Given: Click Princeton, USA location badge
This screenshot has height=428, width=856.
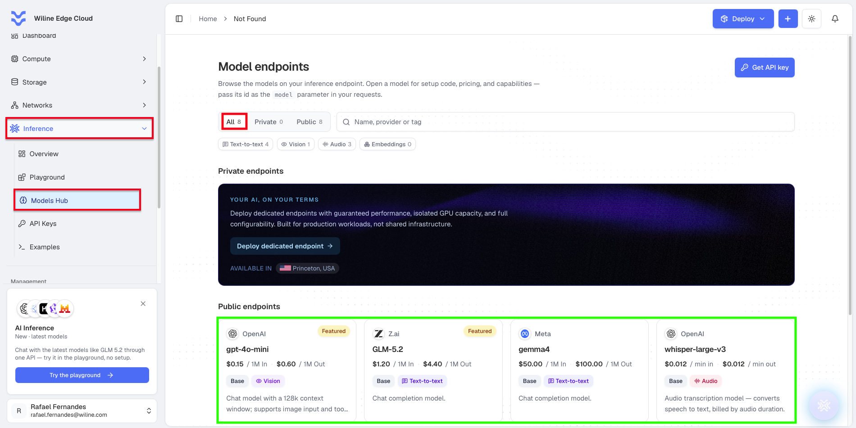Looking at the screenshot, I should click(307, 268).
